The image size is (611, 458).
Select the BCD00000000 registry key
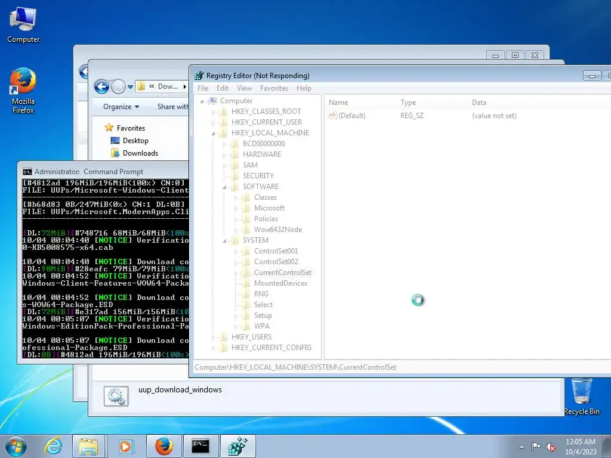click(264, 144)
